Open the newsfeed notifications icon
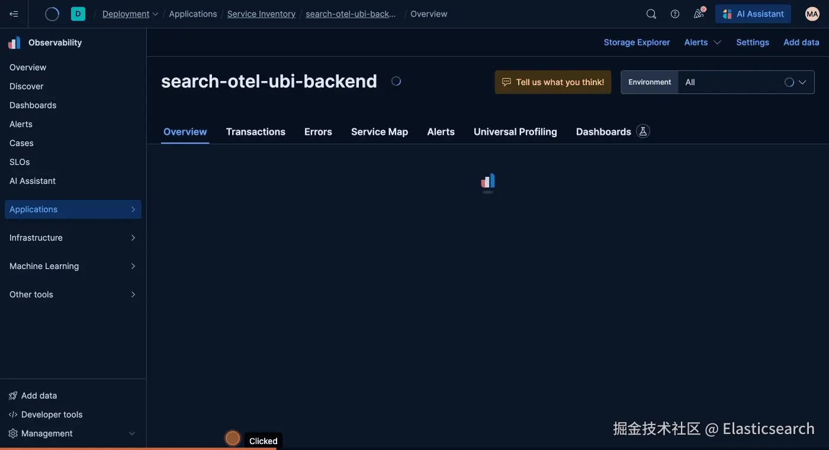Image resolution: width=829 pixels, height=450 pixels. 699,13
